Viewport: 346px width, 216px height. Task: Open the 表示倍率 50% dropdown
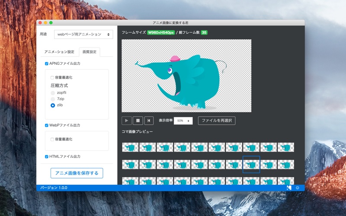[183, 121]
